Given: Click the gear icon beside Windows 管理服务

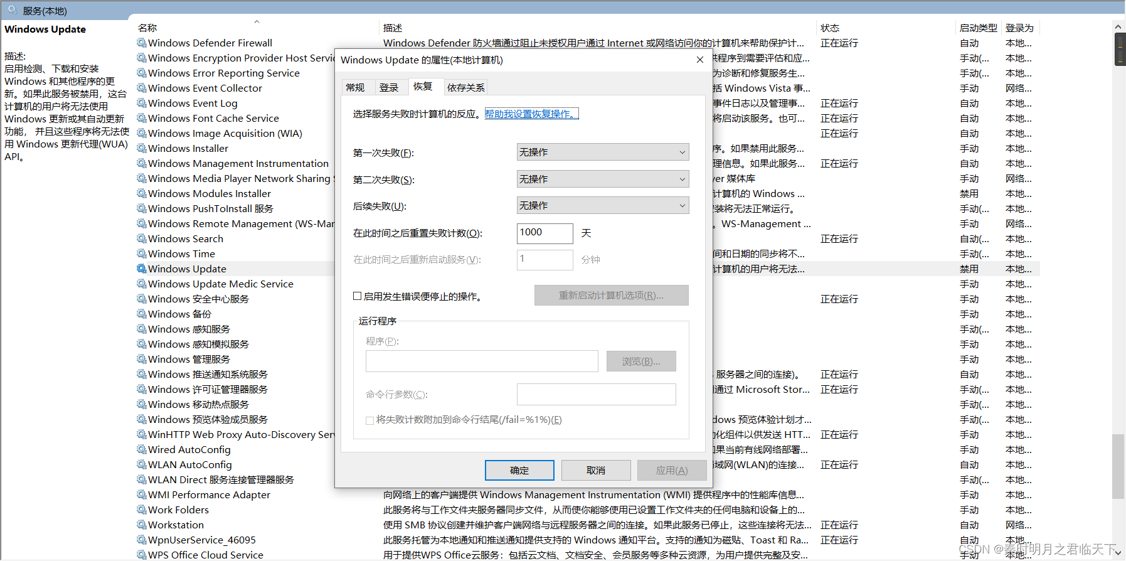Looking at the screenshot, I should 142,359.
